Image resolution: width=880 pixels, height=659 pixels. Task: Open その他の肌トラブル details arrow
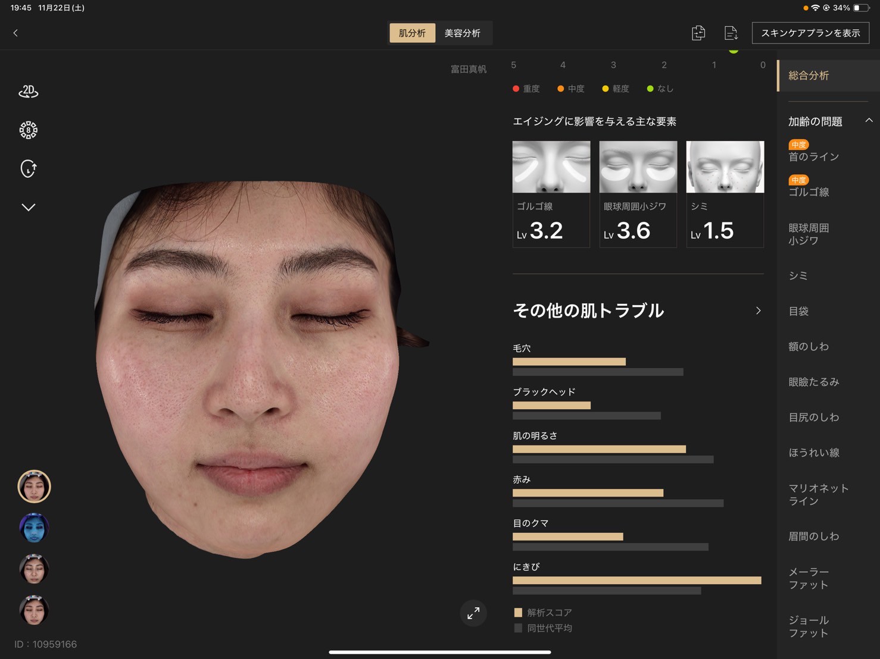coord(758,310)
